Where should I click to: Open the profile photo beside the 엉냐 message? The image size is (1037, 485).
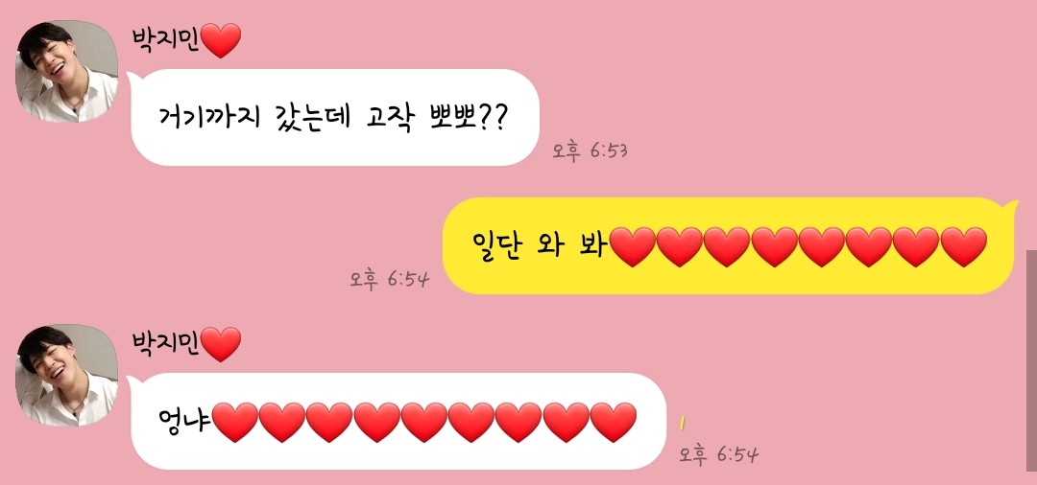67,375
